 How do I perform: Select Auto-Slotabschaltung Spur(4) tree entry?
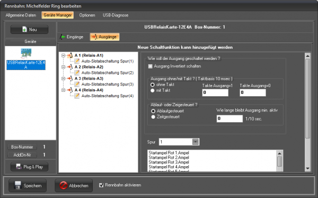pyautogui.click(x=108, y=96)
